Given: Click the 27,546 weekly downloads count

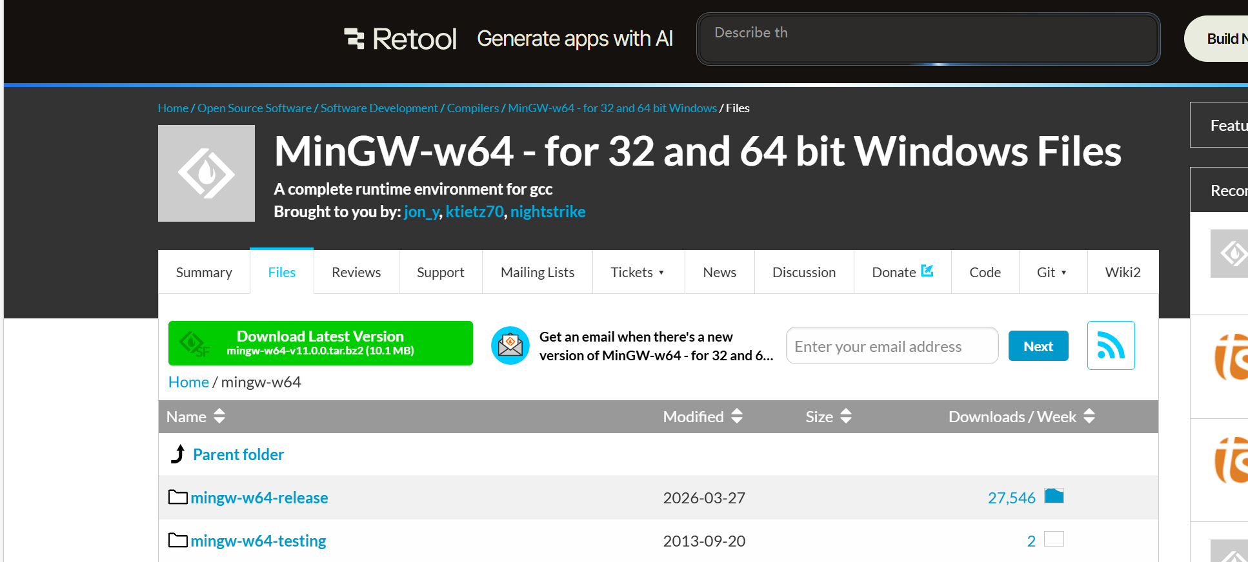Looking at the screenshot, I should [1011, 498].
